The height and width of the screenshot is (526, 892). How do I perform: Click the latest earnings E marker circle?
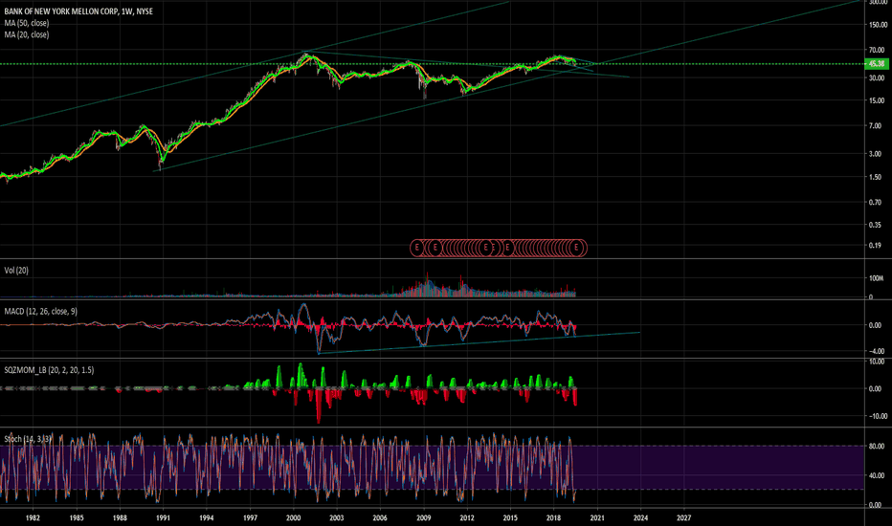pyautogui.click(x=576, y=248)
